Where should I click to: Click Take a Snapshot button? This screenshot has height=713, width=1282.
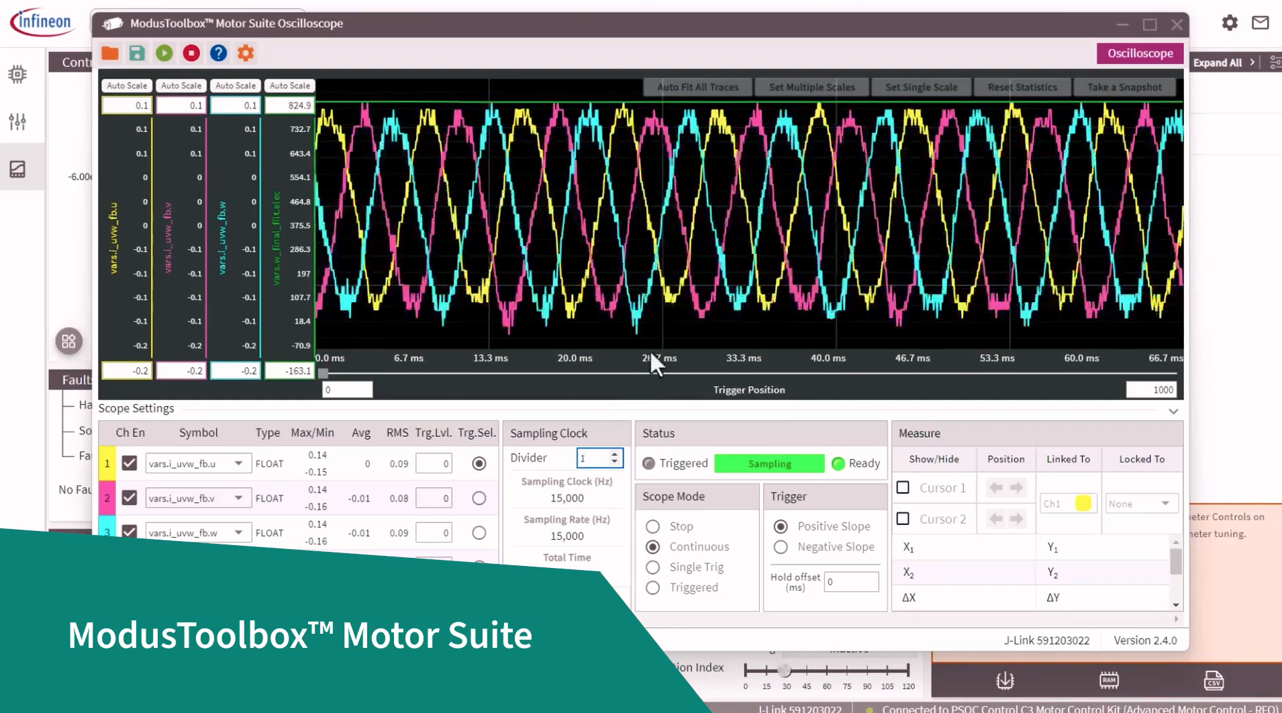(x=1124, y=87)
